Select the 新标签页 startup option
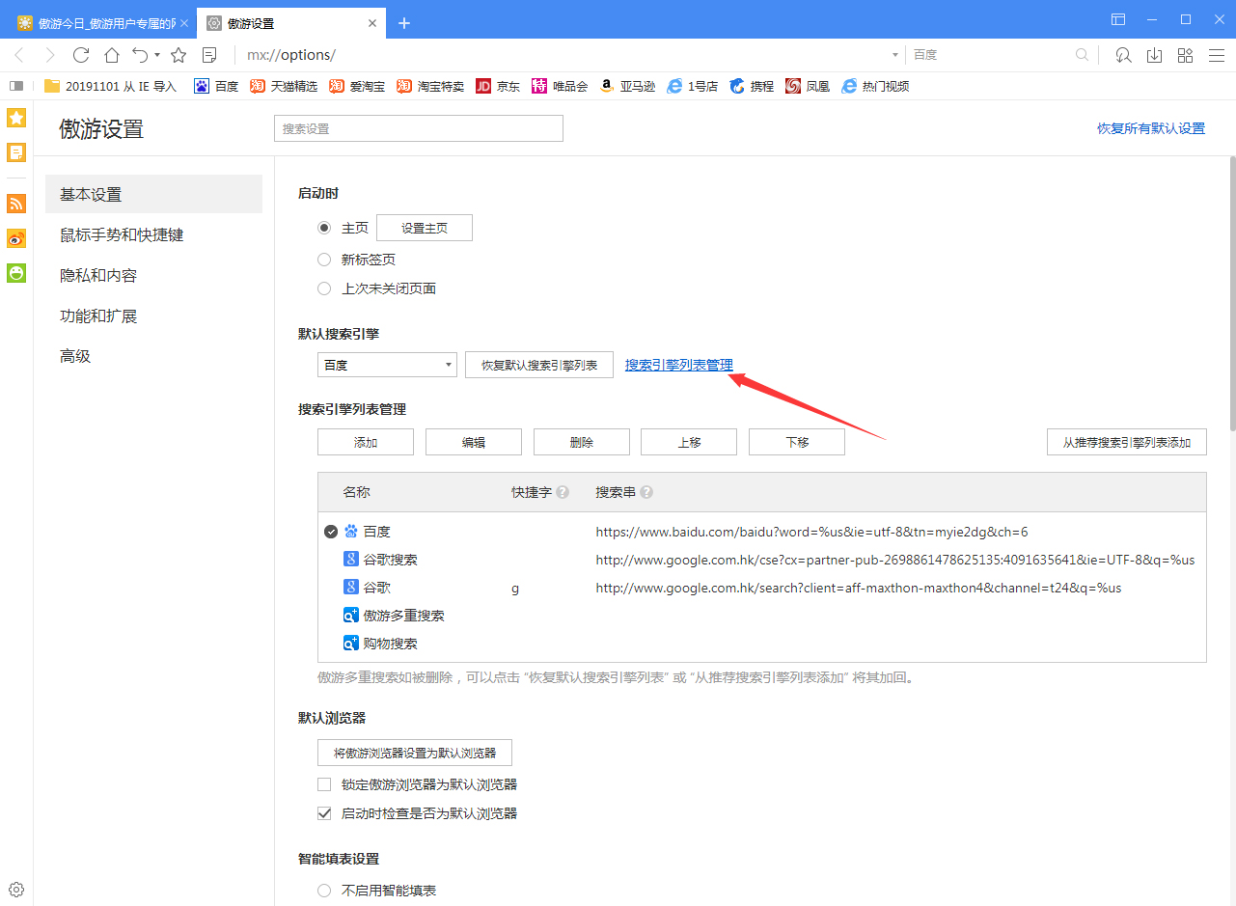Screen dimensions: 1236x906 pyautogui.click(x=324, y=259)
